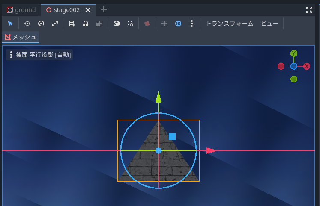Click the green Y translate arrow

159,97
